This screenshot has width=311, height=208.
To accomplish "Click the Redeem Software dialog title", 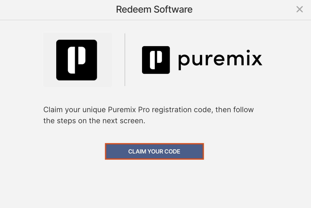I will [154, 9].
